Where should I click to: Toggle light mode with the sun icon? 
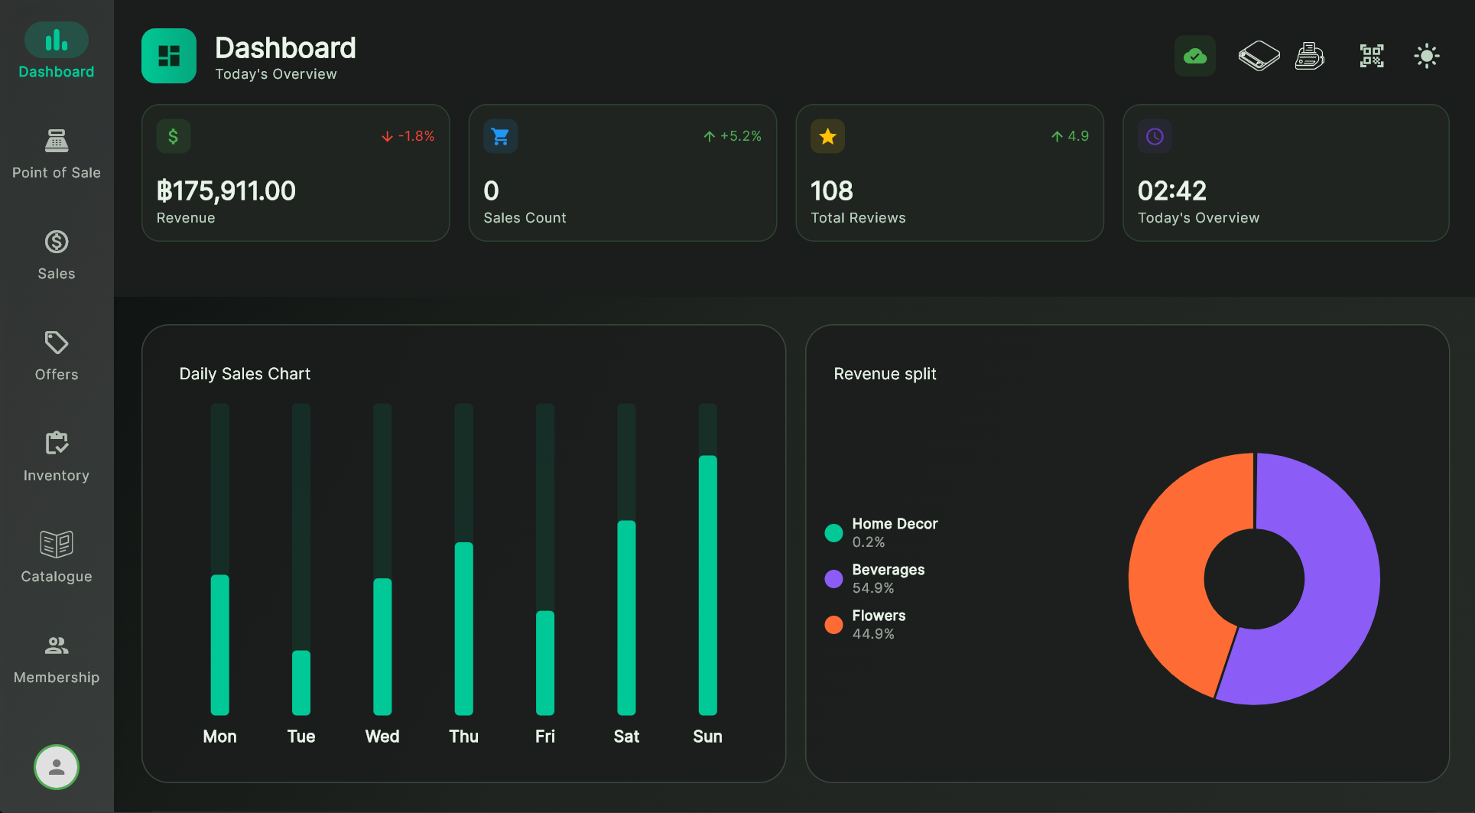tap(1426, 55)
